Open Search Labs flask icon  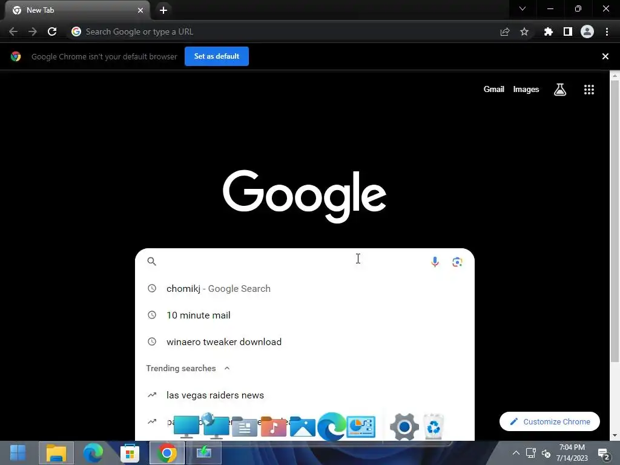coord(560,90)
